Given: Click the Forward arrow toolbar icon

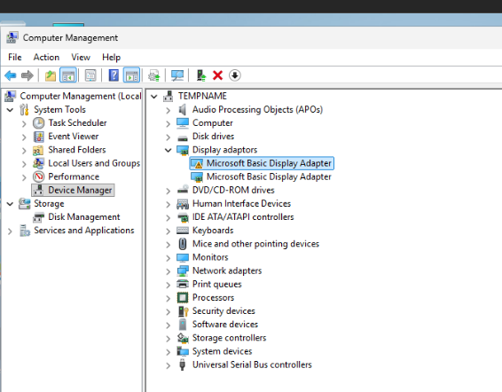Looking at the screenshot, I should coord(27,75).
